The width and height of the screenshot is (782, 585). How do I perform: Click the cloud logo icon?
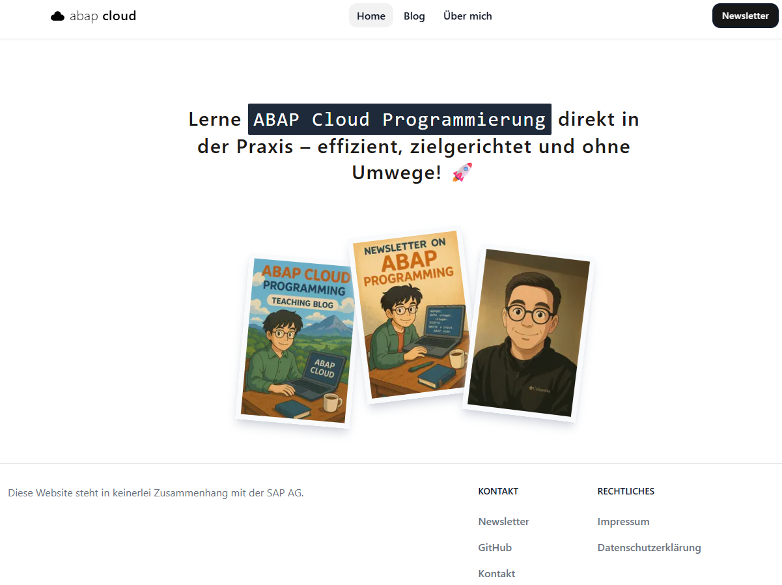coord(58,16)
